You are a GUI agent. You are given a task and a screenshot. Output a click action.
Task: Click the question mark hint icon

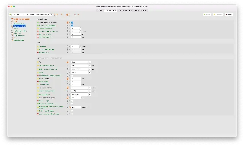(61, 14)
